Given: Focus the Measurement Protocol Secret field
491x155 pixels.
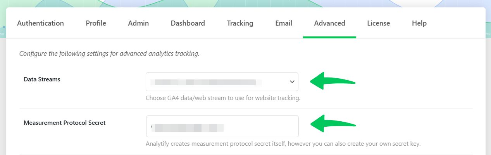Looking at the screenshot, I should click(222, 126).
